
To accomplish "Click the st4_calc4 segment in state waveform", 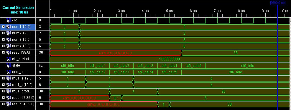I will (x=170, y=66).
